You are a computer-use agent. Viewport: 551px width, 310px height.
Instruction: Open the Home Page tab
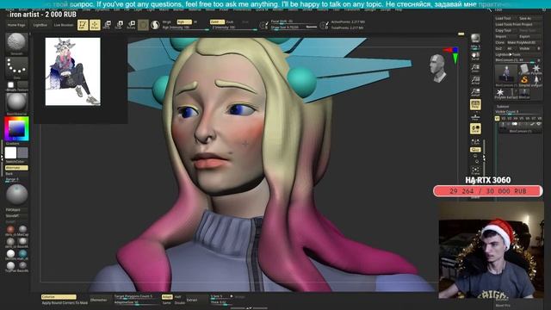tap(16, 25)
